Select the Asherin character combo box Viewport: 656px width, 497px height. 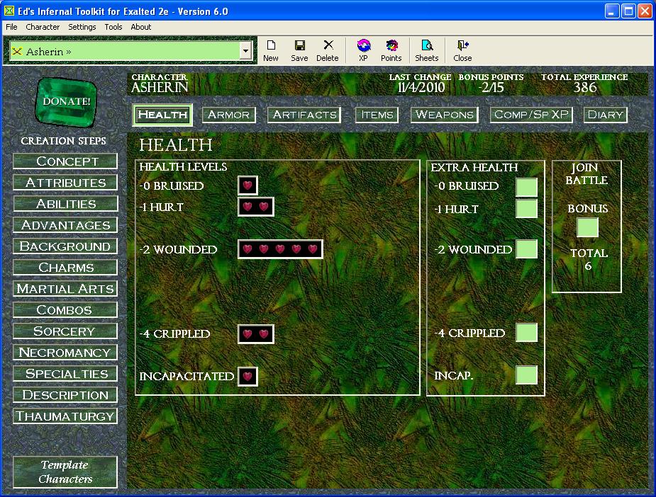(x=130, y=52)
